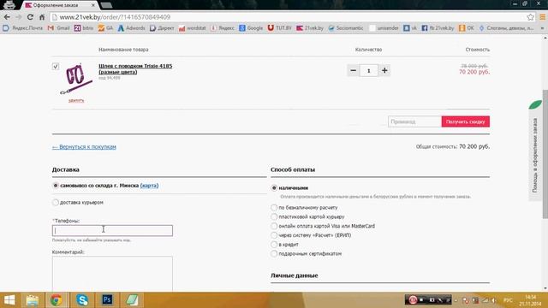Open the Adwords bookmark

[x=131, y=28]
